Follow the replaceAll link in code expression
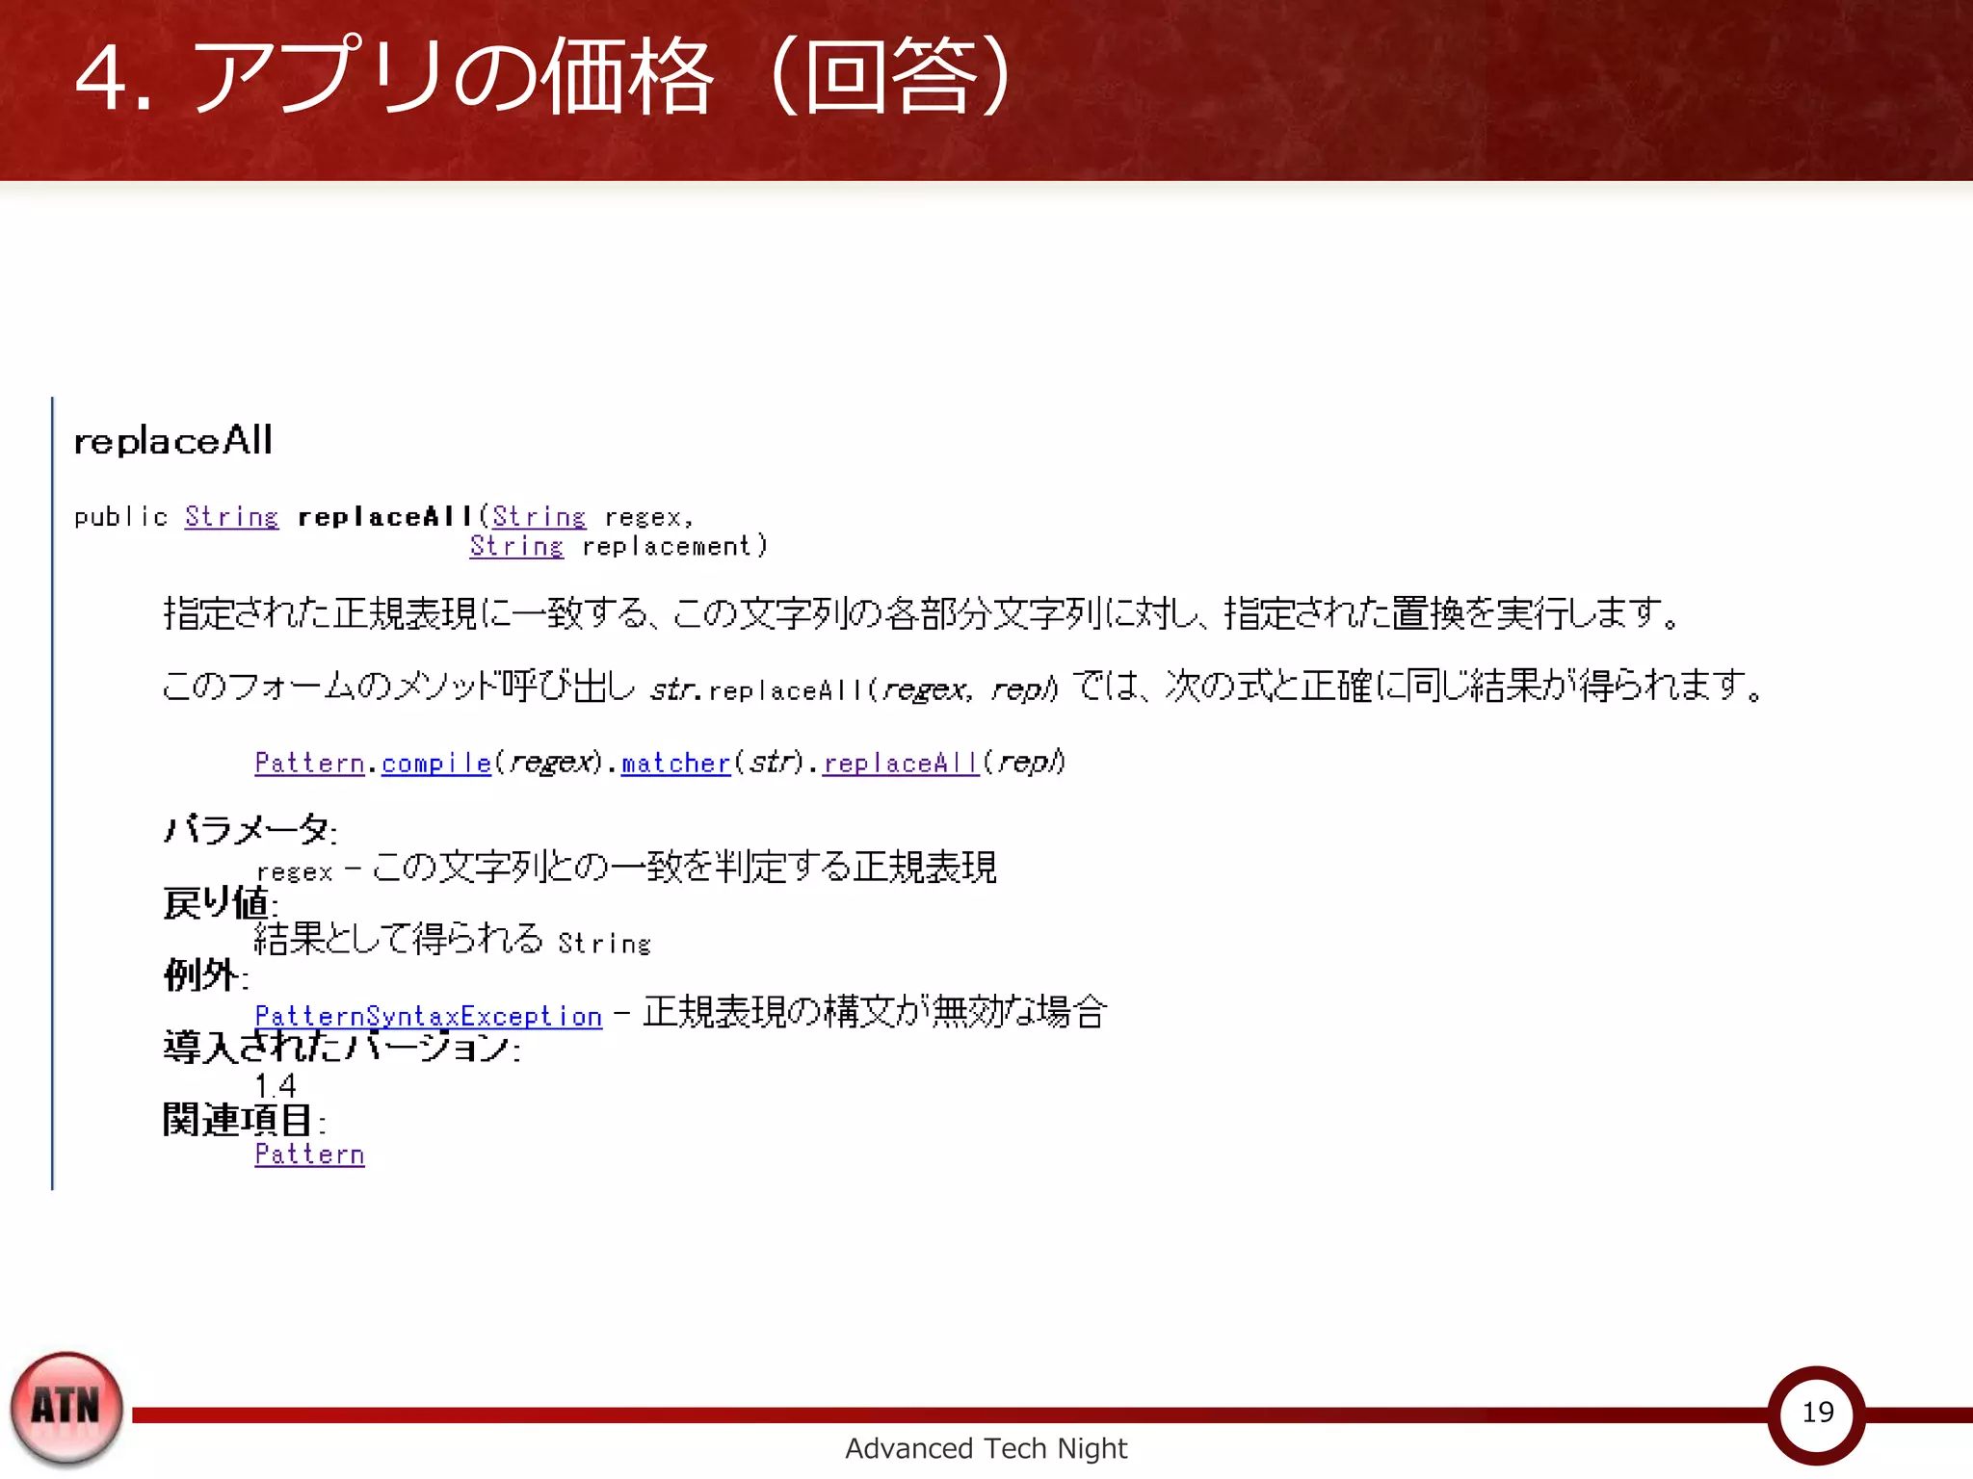Viewport: 1973px width, 1479px height. coord(901,763)
